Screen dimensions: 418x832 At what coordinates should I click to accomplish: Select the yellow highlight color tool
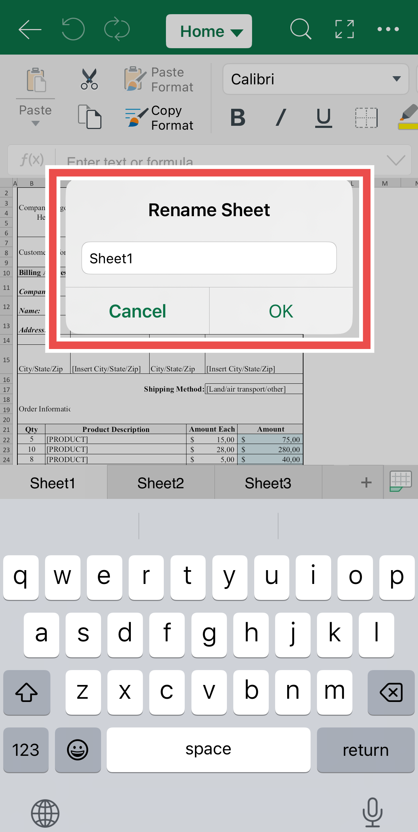408,117
